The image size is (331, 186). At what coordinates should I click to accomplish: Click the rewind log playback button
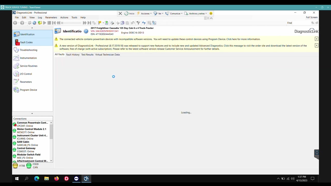pos(59,23)
